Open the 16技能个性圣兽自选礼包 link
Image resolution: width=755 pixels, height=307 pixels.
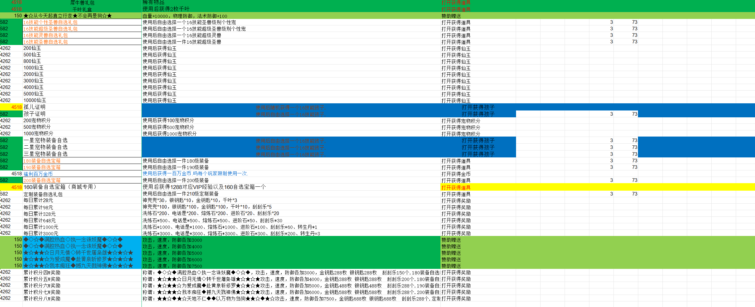pyautogui.click(x=50, y=22)
